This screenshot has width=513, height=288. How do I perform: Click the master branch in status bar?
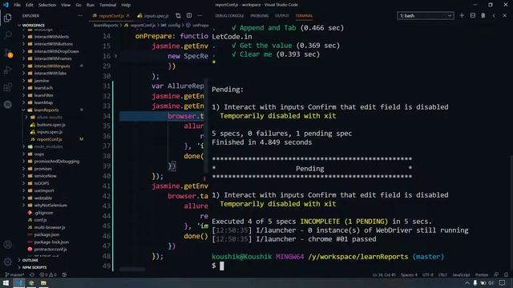(x=14, y=274)
